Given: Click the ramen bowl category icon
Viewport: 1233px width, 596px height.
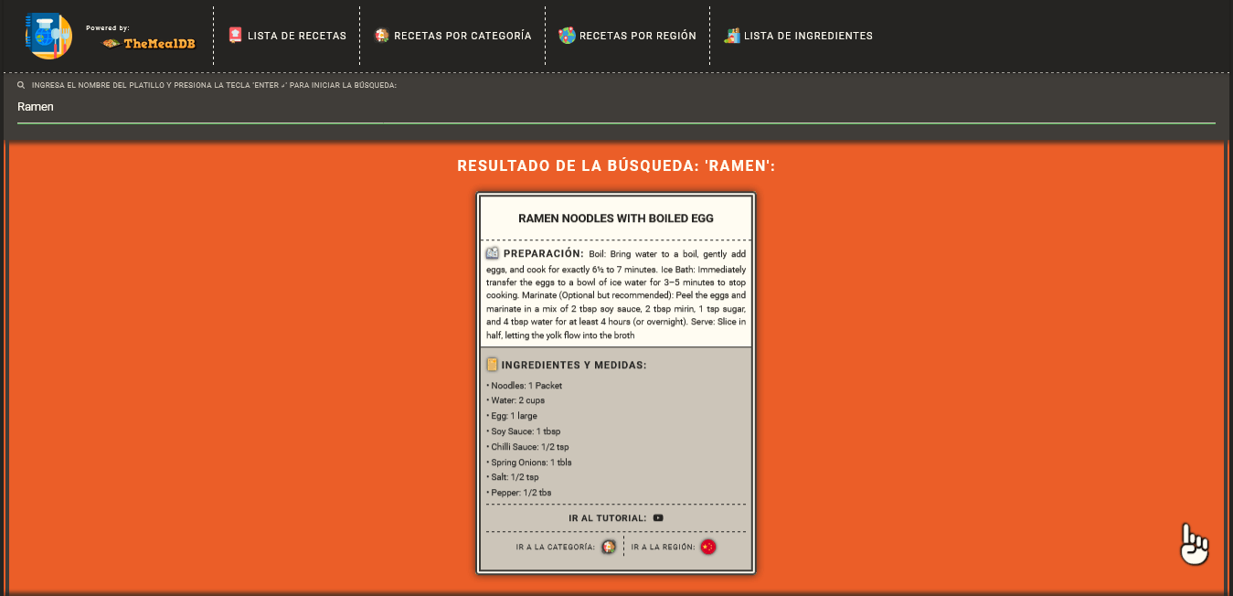Looking at the screenshot, I should point(609,547).
